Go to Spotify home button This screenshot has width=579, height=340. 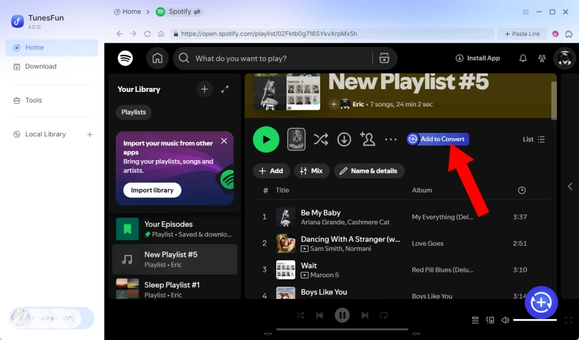157,58
